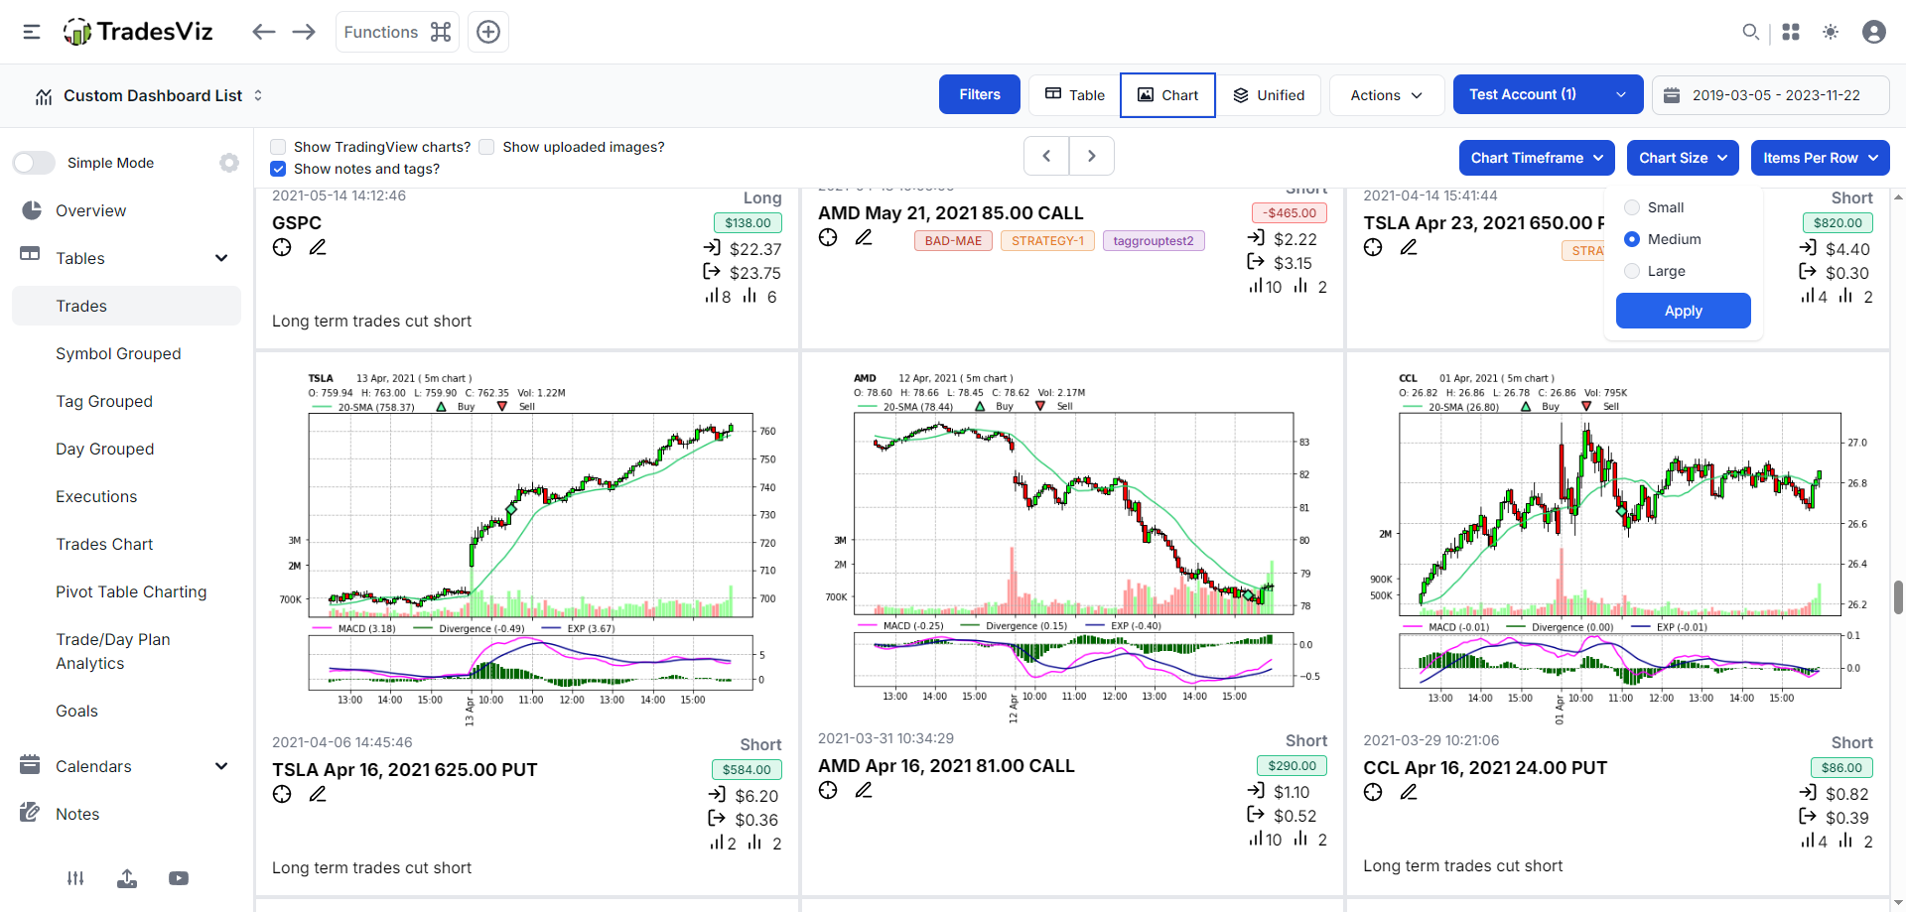Switch to Unified view tab
This screenshot has width=1906, height=912.
[x=1269, y=95]
